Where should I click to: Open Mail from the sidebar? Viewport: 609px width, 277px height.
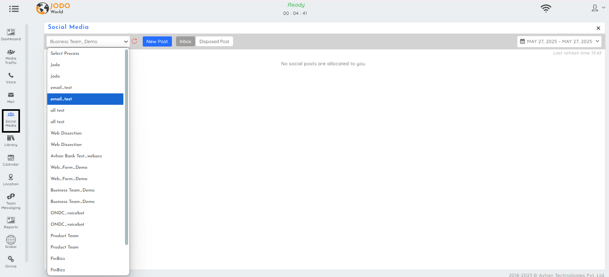pos(11,98)
